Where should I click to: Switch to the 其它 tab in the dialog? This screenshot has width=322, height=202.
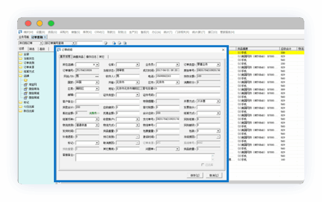(102, 57)
